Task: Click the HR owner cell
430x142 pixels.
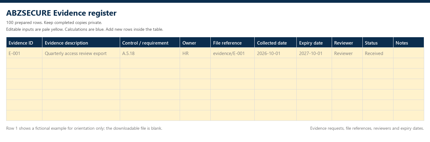Action: pos(195,53)
